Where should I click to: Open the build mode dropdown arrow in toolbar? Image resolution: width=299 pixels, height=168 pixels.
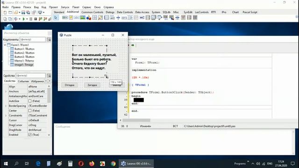(20, 19)
